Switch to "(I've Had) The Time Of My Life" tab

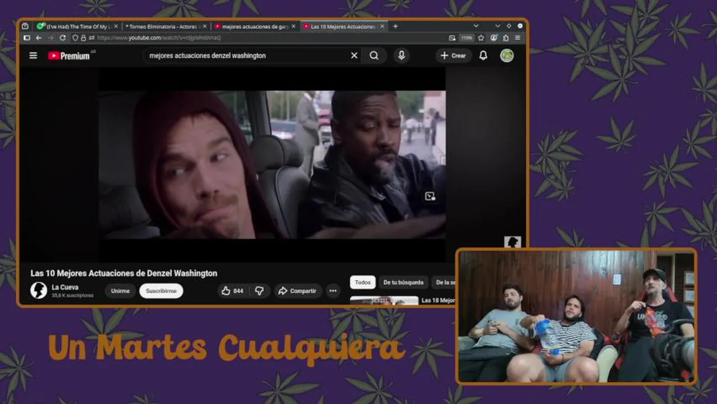(x=77, y=26)
